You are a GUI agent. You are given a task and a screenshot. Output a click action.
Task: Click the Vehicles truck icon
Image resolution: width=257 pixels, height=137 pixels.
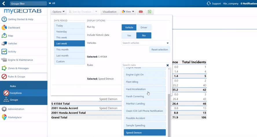click(x=4, y=43)
